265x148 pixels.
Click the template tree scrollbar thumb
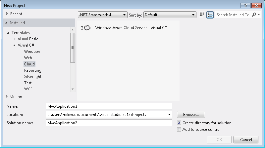(x=73, y=48)
